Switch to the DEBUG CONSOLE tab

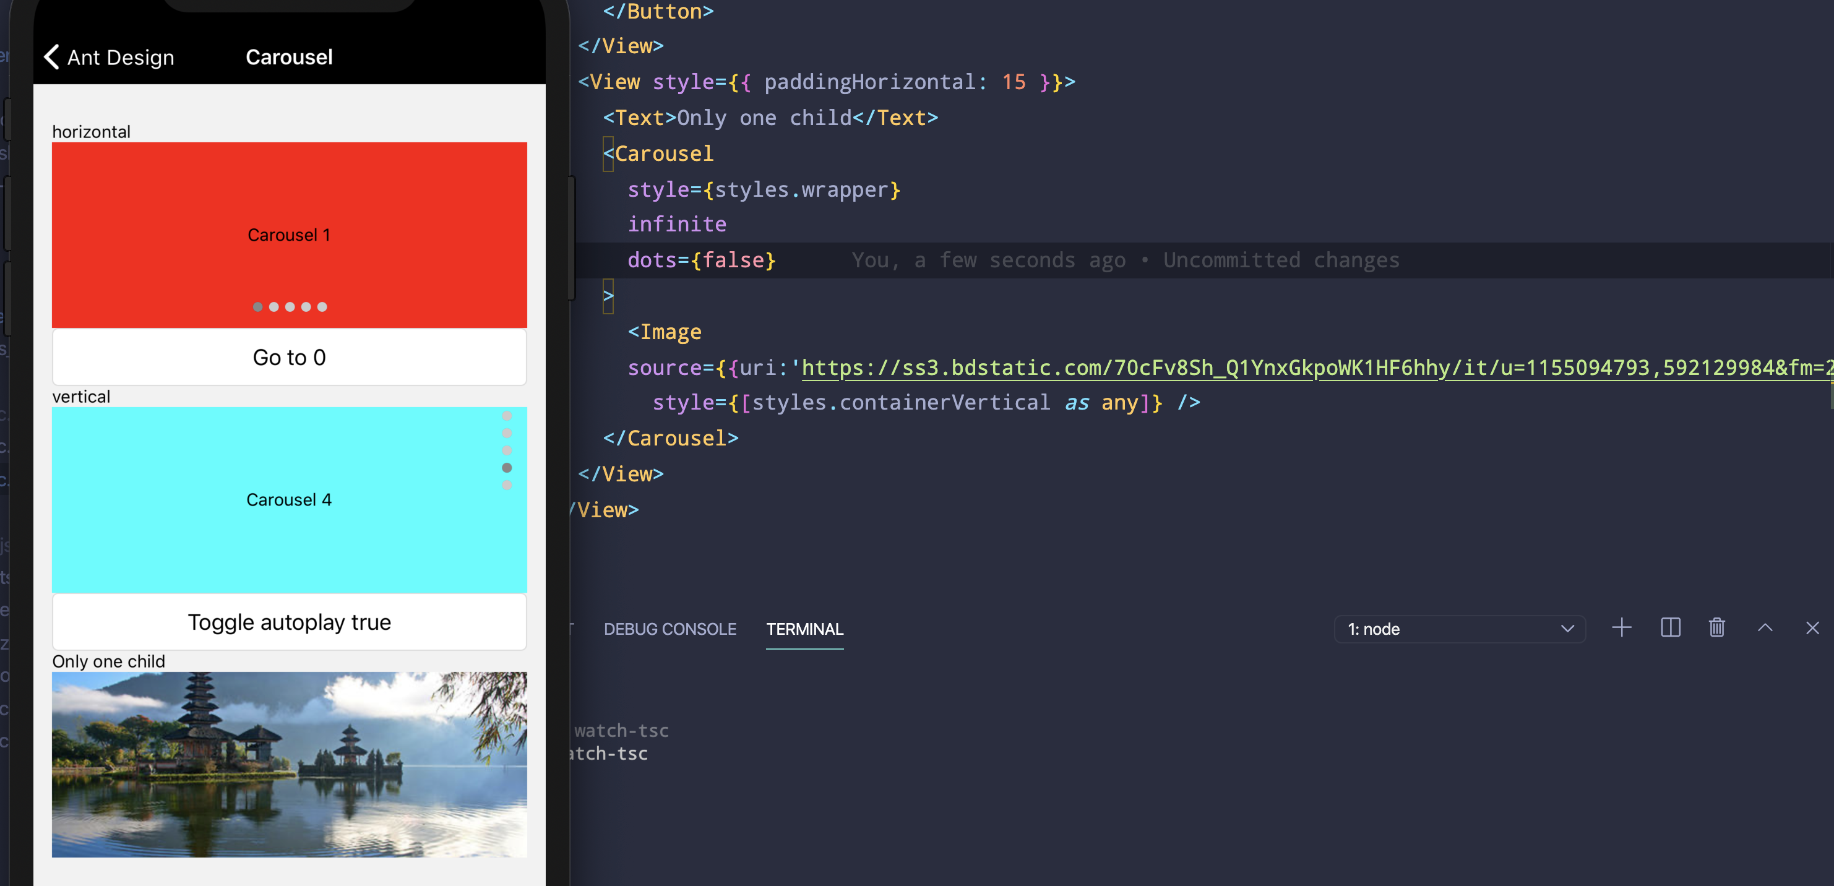(x=670, y=629)
